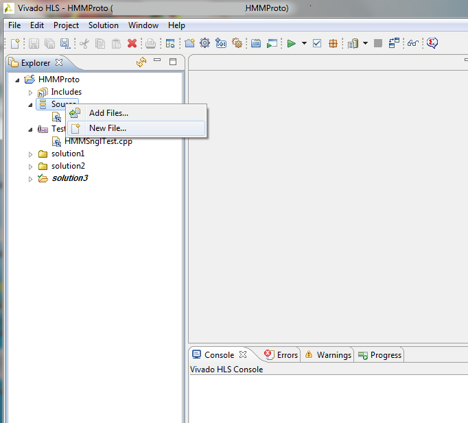
Task: Click the Save As toolbar icon
Action: [x=65, y=43]
